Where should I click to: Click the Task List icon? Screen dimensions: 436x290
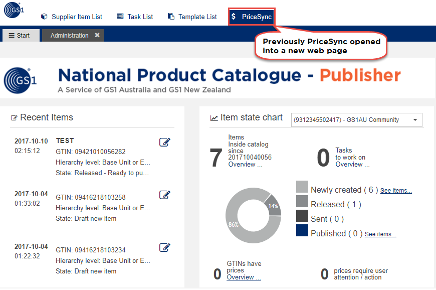(120, 17)
